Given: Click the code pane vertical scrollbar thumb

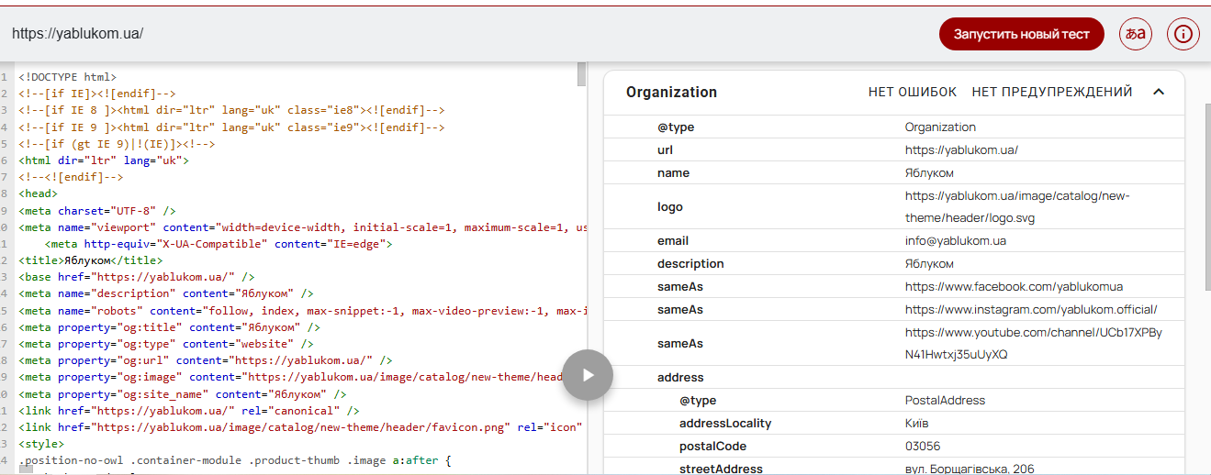Looking at the screenshot, I should [x=581, y=73].
